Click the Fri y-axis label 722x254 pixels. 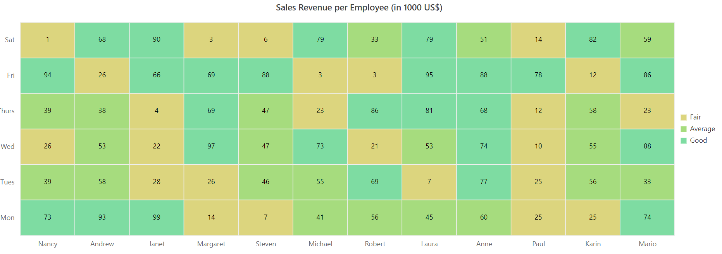[x=11, y=75]
